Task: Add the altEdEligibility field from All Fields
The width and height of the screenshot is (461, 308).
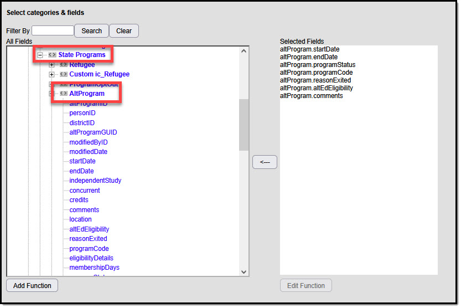Action: (89, 229)
